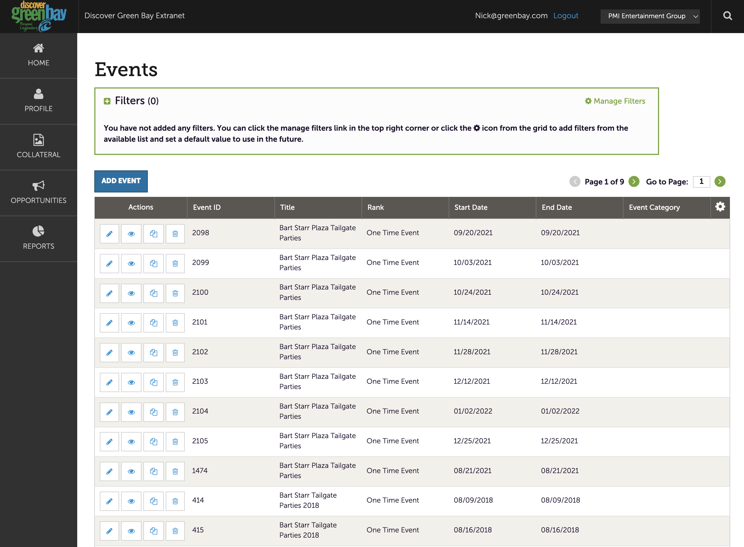Edit event 1474 with pencil icon
Image resolution: width=744 pixels, height=547 pixels.
point(109,471)
